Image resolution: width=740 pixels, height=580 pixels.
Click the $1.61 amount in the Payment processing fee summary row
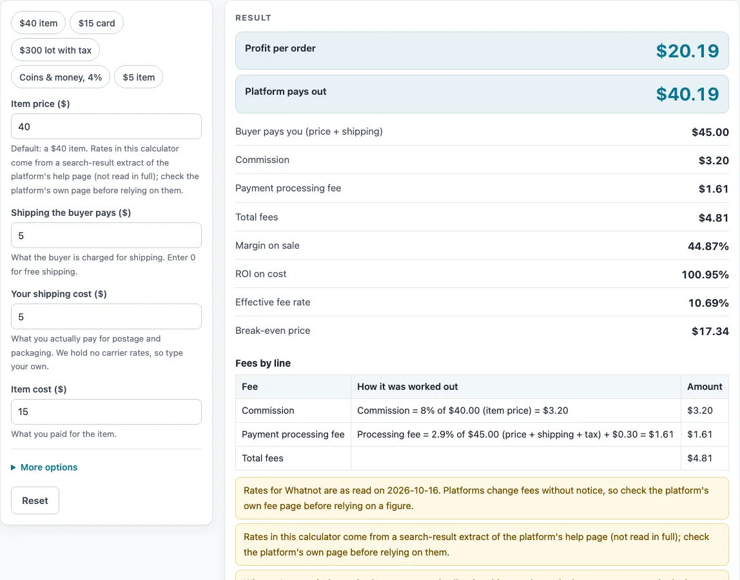[x=714, y=189]
